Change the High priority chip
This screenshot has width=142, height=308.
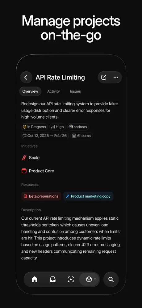pos(57,127)
